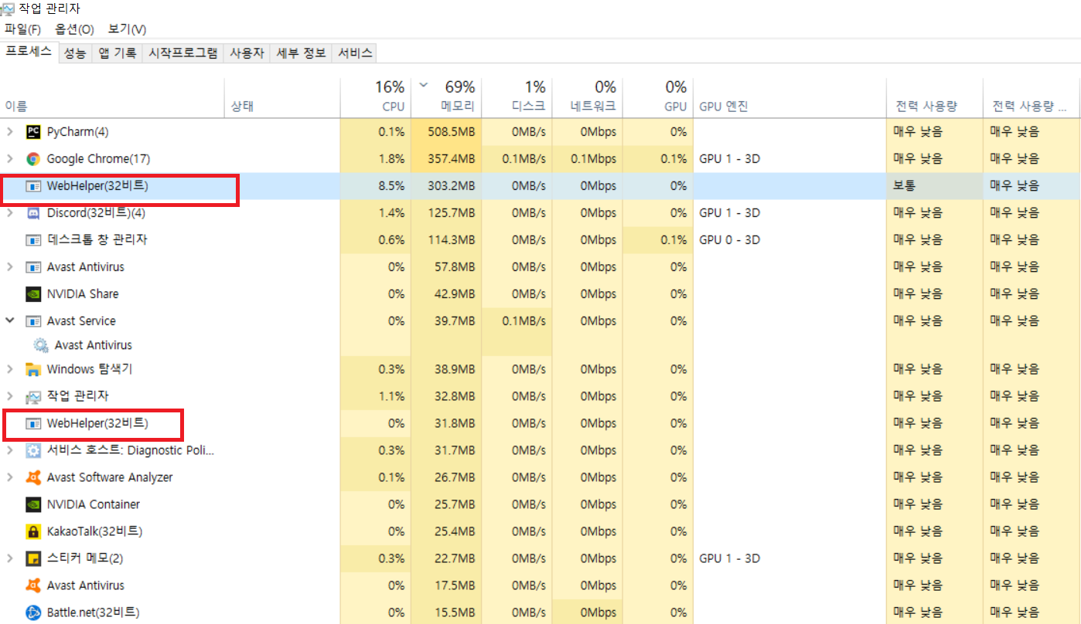
Task: Sort by the 상태 column header
Action: click(282, 98)
